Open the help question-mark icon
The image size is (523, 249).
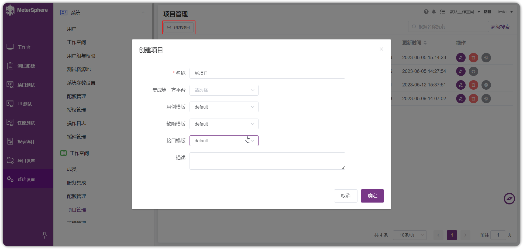pos(426,12)
